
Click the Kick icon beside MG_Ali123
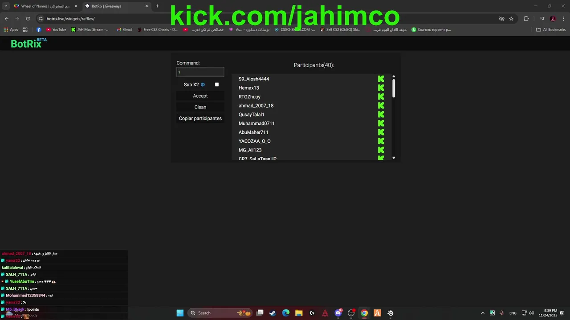coord(381,150)
